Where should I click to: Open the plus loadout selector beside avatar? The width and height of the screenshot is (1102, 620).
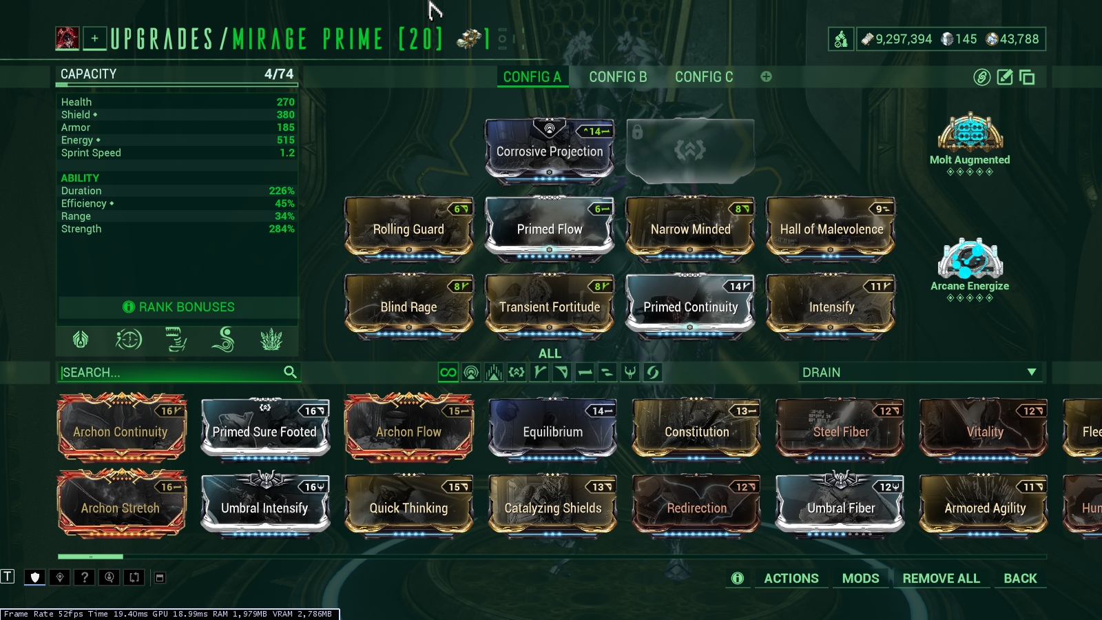click(x=95, y=39)
